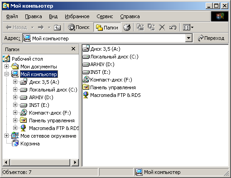Click the folders pane horizontal scrollbar thumb
Screen dimensions: 231x178
click(x=40, y=163)
